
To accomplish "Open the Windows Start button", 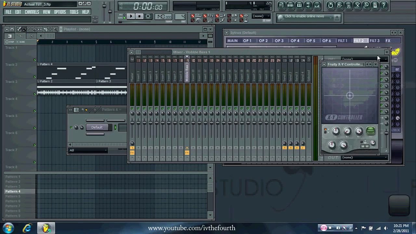I will point(8,228).
